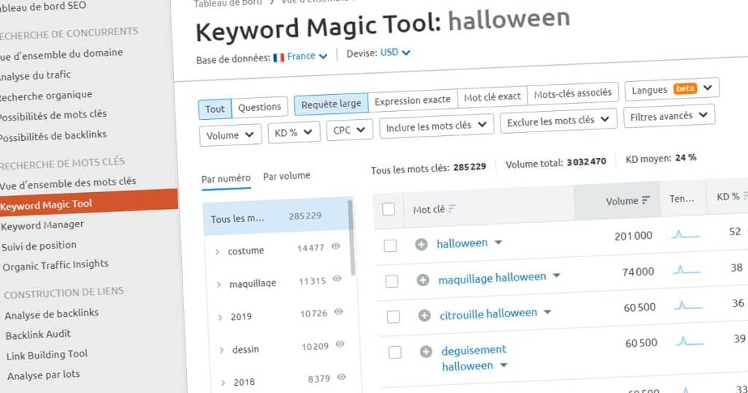748x393 pixels.
Task: Select Mots-clés associés match type
Action: click(573, 94)
